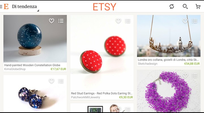204x113 pixels.
Task: Favorite the blue glitter stud earrings
Action: tap(52, 81)
